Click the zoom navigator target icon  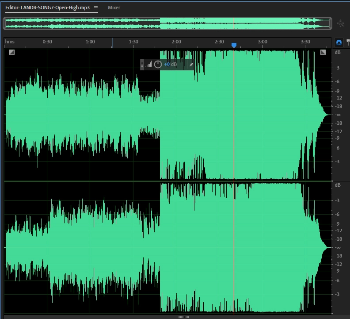pos(340,23)
